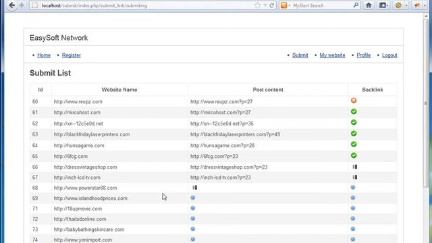Click the green check for 6fcg.com row
This screenshot has width=432, height=243.
(354, 155)
